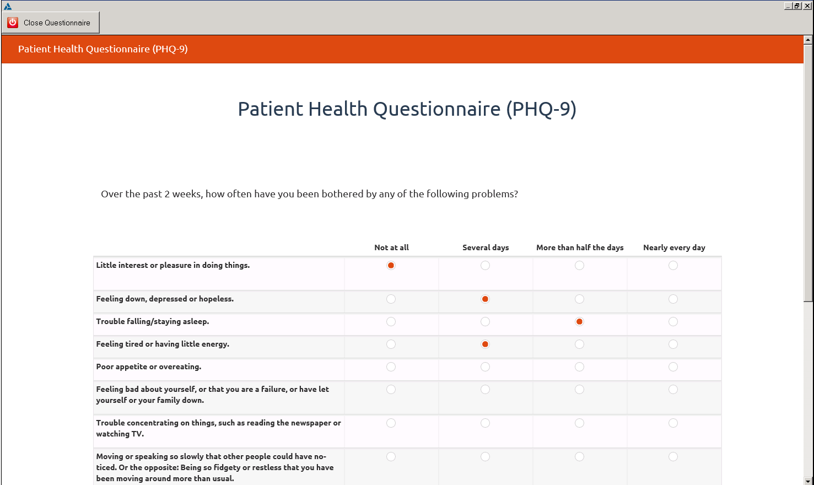Click the red power icon beside Close Questionnaire

13,23
